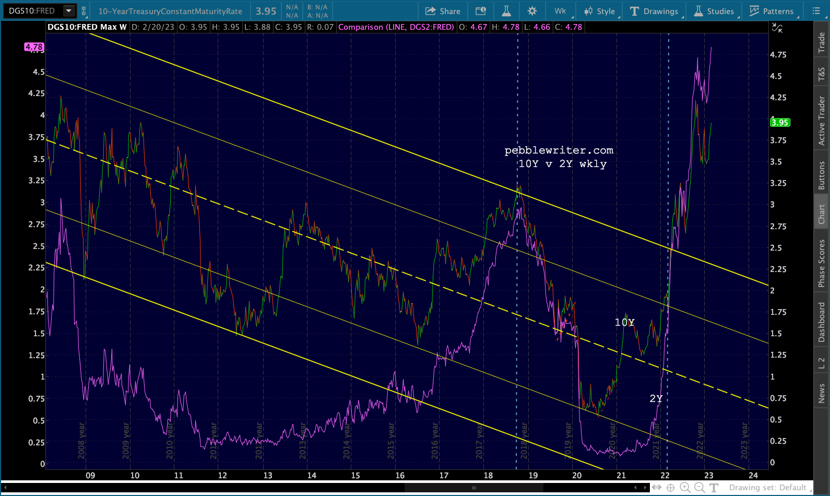Click the green 3.95 price bubble
This screenshot has width=830, height=496.
click(x=780, y=122)
